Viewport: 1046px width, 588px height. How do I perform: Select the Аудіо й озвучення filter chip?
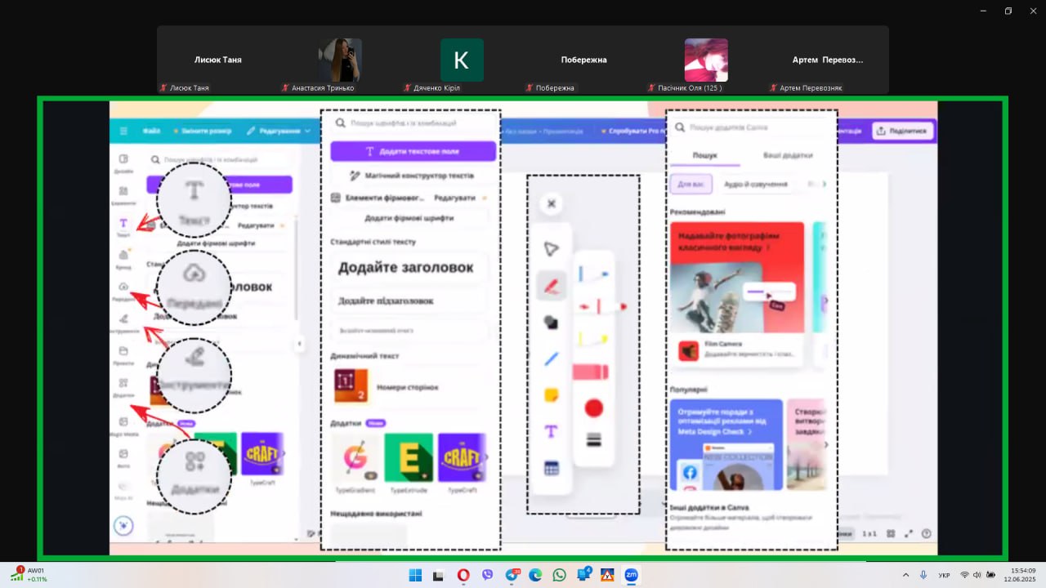tap(756, 184)
